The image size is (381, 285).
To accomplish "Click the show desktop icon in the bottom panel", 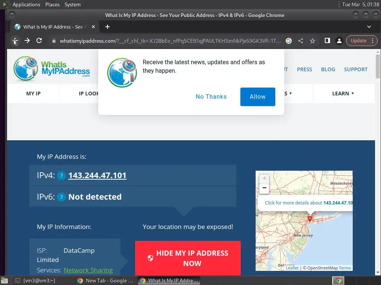I will (4, 281).
